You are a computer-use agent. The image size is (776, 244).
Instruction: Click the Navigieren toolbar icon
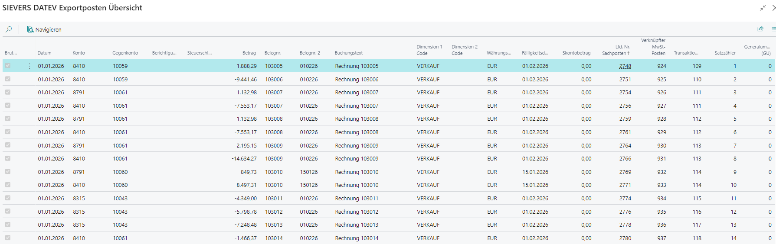click(30, 29)
